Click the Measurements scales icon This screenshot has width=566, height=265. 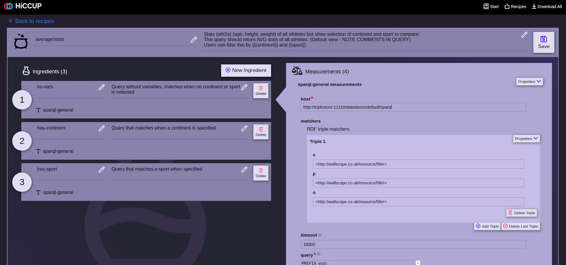(297, 71)
